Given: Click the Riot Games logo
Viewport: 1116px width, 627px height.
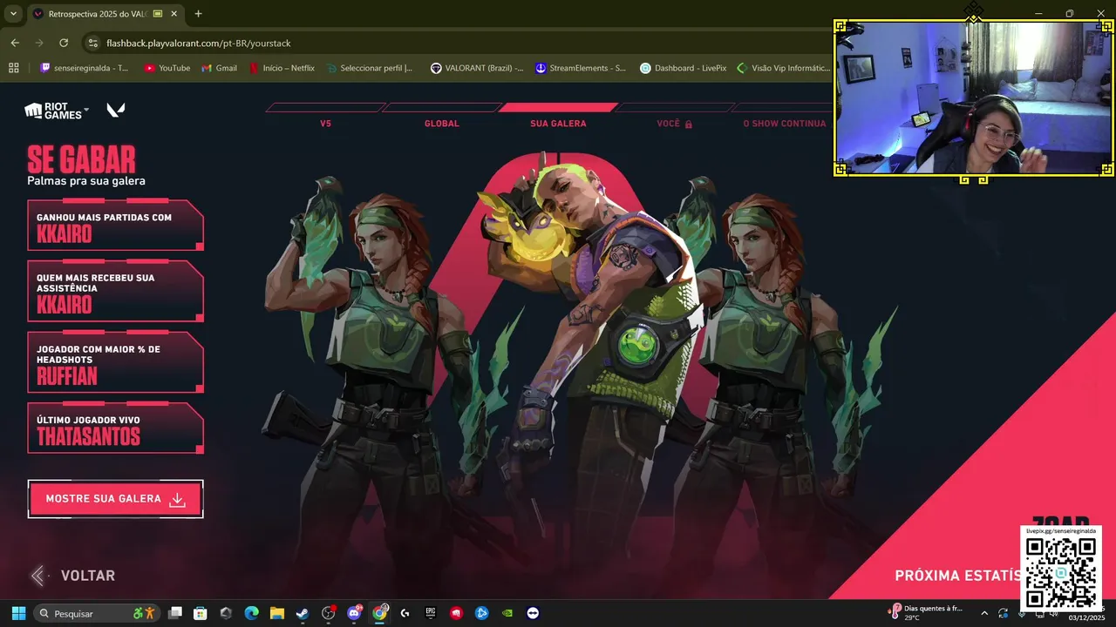Looking at the screenshot, I should coord(54,111).
